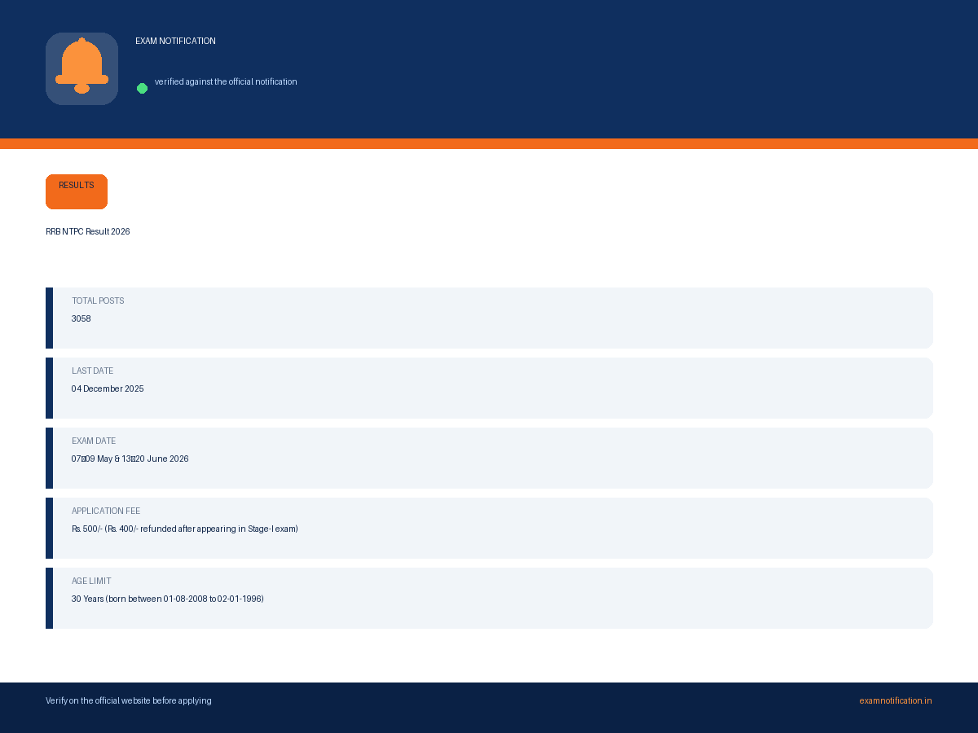Click the APPLICATION FEE label
This screenshot has height=733, width=978.
click(x=106, y=511)
